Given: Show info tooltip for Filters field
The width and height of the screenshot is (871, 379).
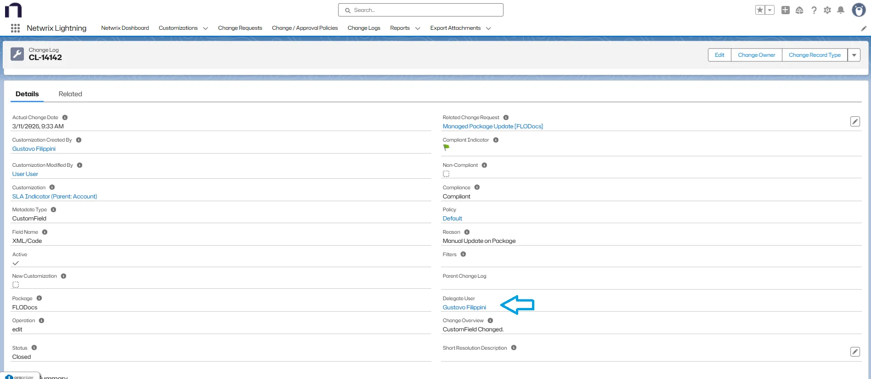Looking at the screenshot, I should (463, 254).
